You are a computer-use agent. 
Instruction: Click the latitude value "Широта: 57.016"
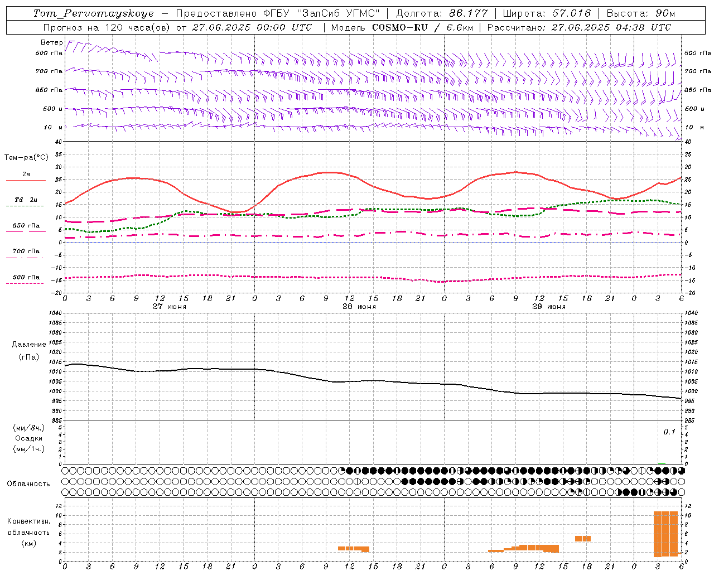tap(547, 13)
